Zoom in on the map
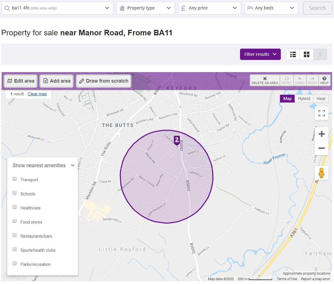334x284 pixels. 321,134
